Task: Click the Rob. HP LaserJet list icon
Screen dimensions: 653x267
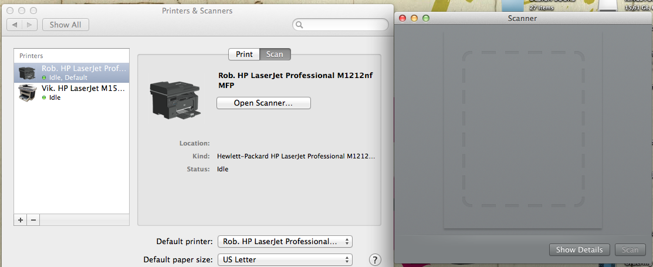Action: click(28, 73)
